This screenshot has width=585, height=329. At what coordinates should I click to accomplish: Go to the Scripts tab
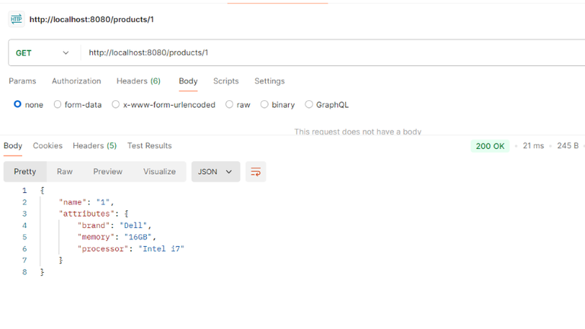[225, 81]
